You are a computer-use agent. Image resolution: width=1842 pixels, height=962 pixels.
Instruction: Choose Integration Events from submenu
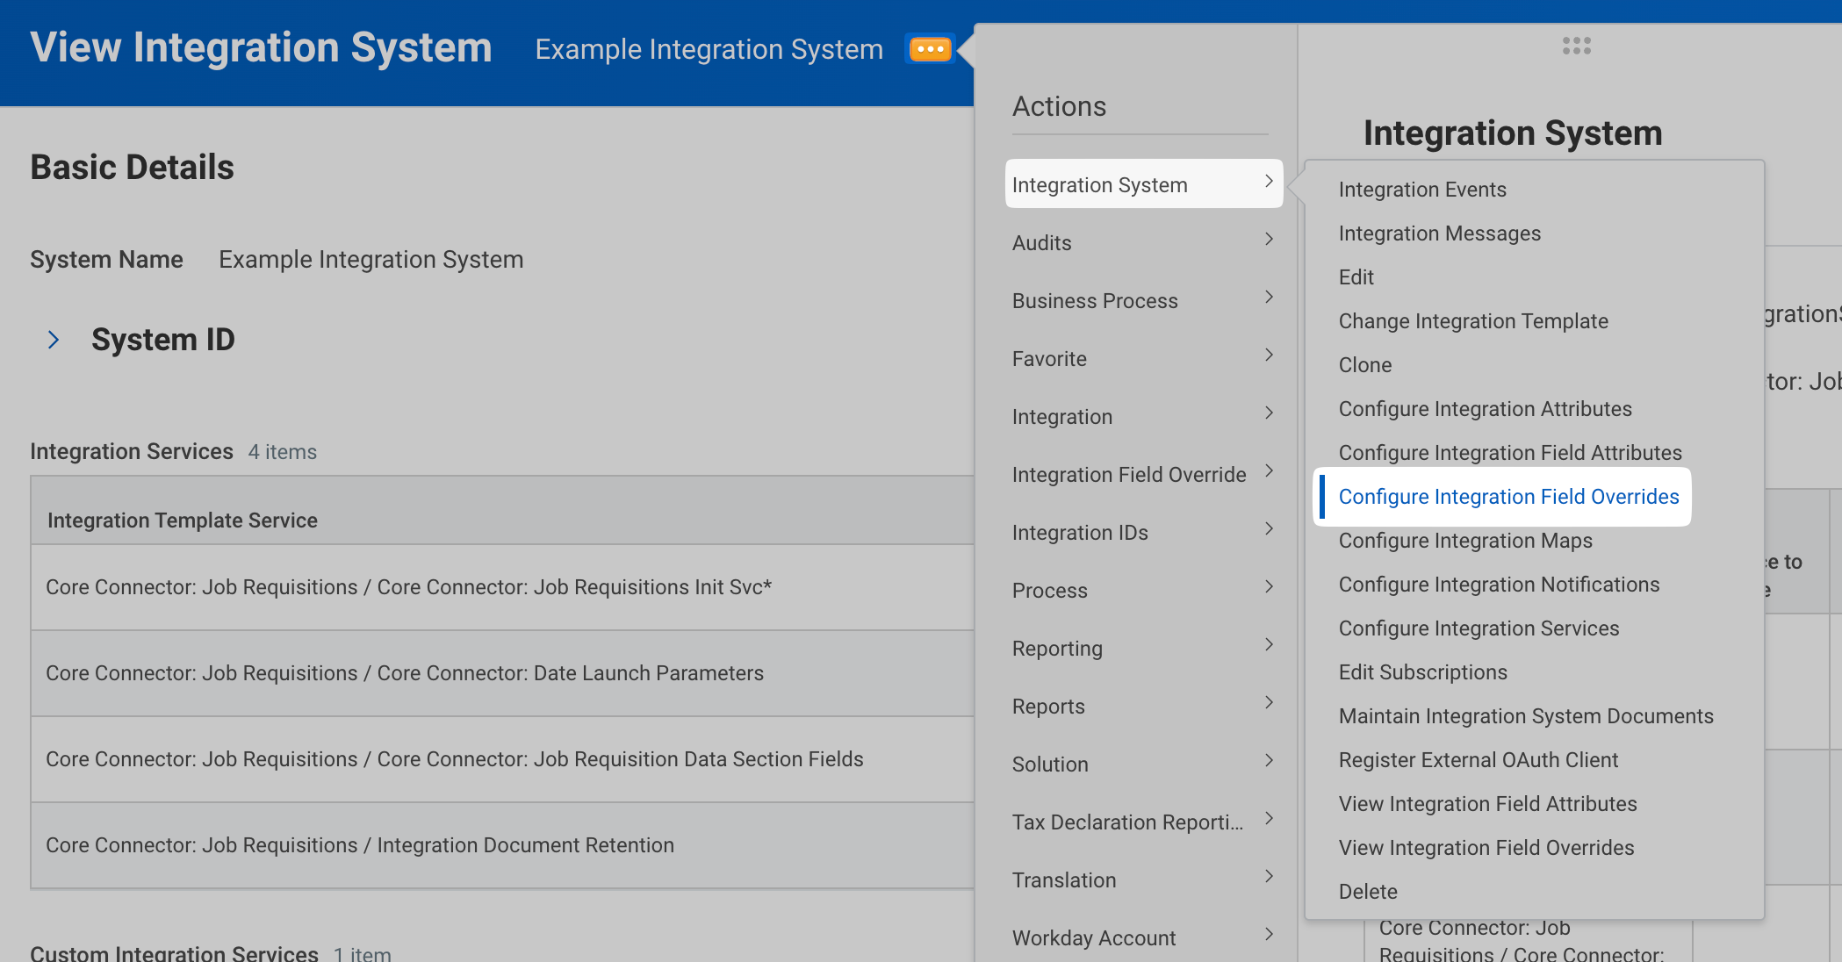pyautogui.click(x=1421, y=190)
